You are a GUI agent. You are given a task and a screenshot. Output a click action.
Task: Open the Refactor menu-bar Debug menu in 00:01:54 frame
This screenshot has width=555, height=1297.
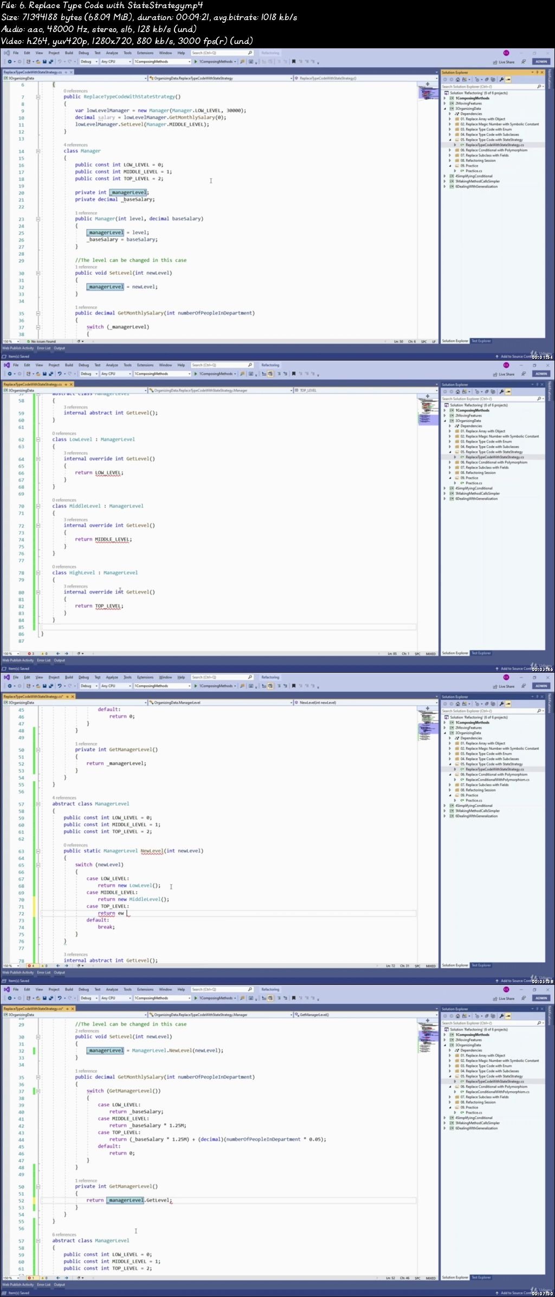point(83,53)
